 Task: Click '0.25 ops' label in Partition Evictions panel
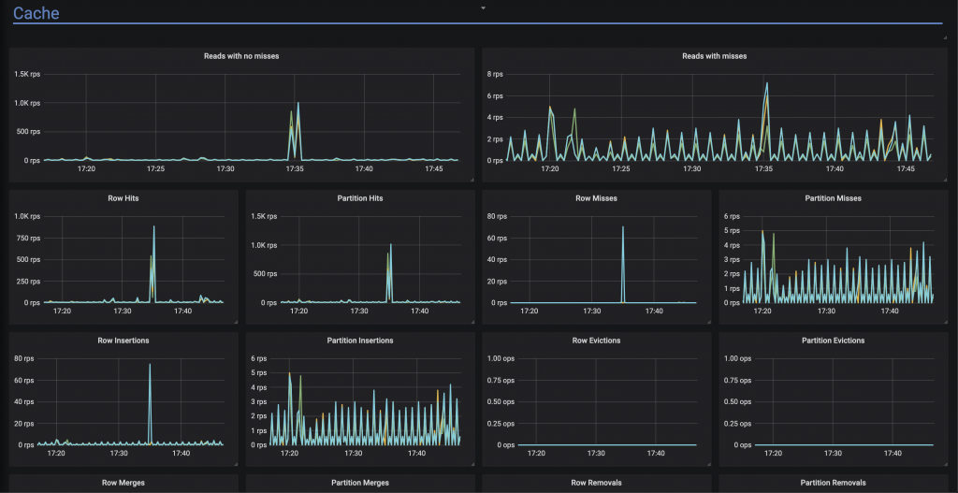pyautogui.click(x=737, y=424)
